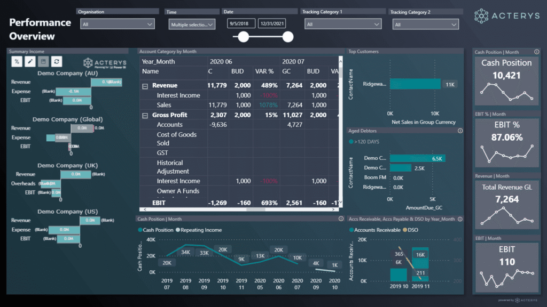
Task: Click the Demo Company (AU) title
Action: coord(68,73)
